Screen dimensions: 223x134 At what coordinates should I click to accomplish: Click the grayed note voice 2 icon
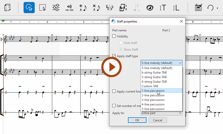(136, 8)
